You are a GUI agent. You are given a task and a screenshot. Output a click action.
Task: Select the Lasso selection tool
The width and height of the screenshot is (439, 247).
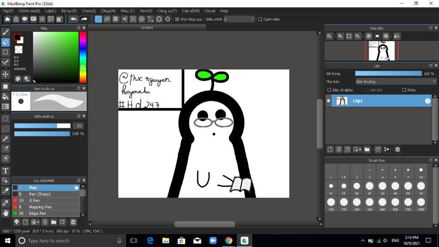click(5, 129)
